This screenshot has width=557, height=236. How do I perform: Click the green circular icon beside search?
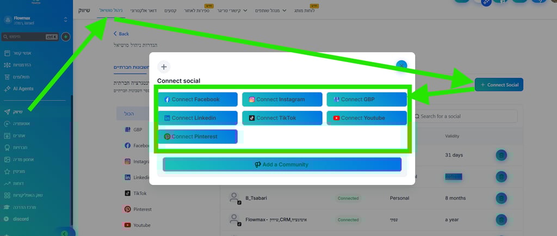coord(66,36)
